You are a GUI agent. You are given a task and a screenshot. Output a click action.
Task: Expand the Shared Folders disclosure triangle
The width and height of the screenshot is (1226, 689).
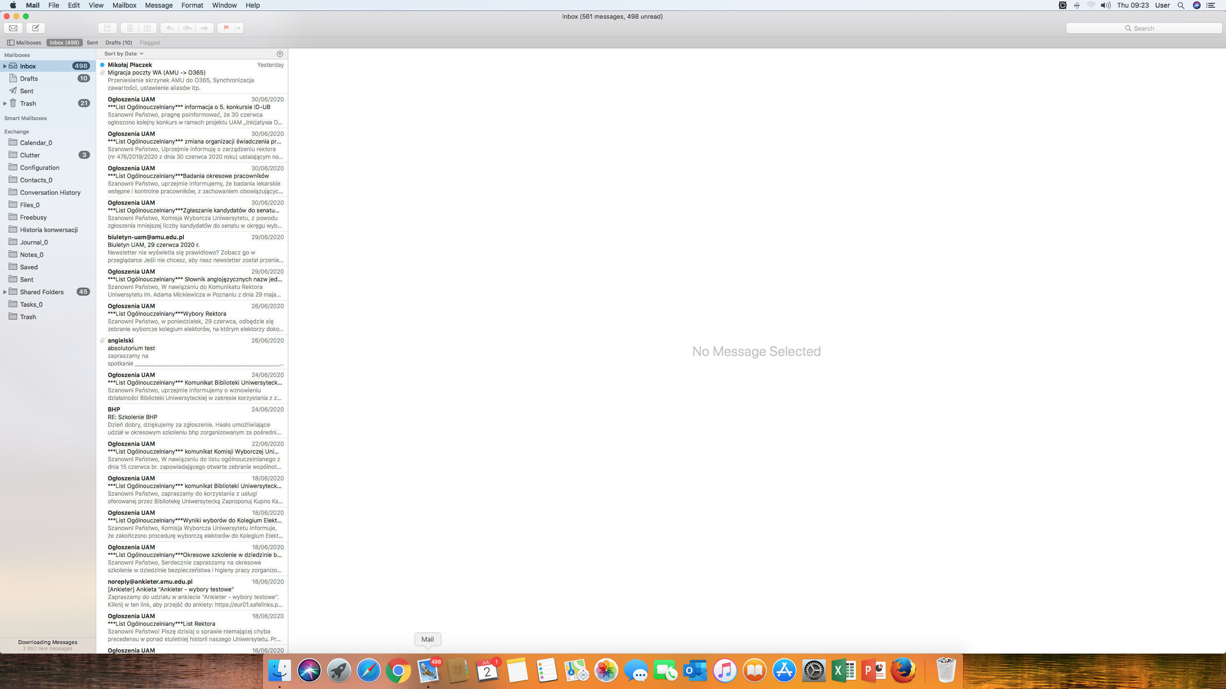click(x=5, y=292)
